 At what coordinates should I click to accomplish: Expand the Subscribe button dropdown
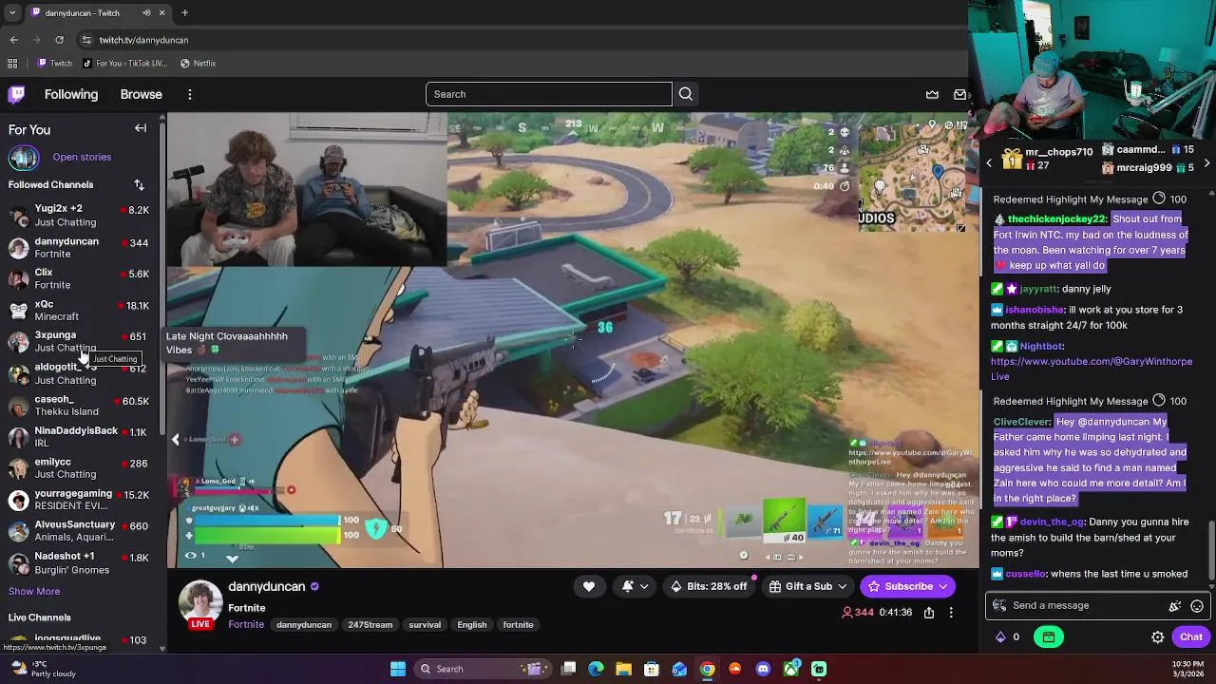pyautogui.click(x=943, y=586)
